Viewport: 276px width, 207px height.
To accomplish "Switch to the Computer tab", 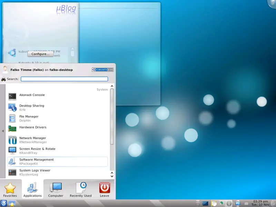I will 56,189.
